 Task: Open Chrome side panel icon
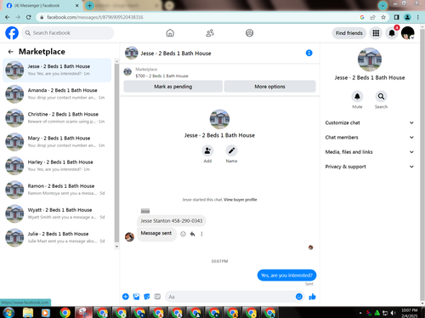(396, 17)
